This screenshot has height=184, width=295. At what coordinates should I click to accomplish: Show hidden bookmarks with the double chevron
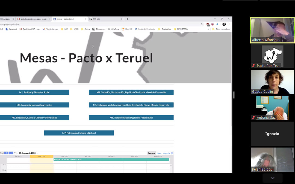click(208, 29)
